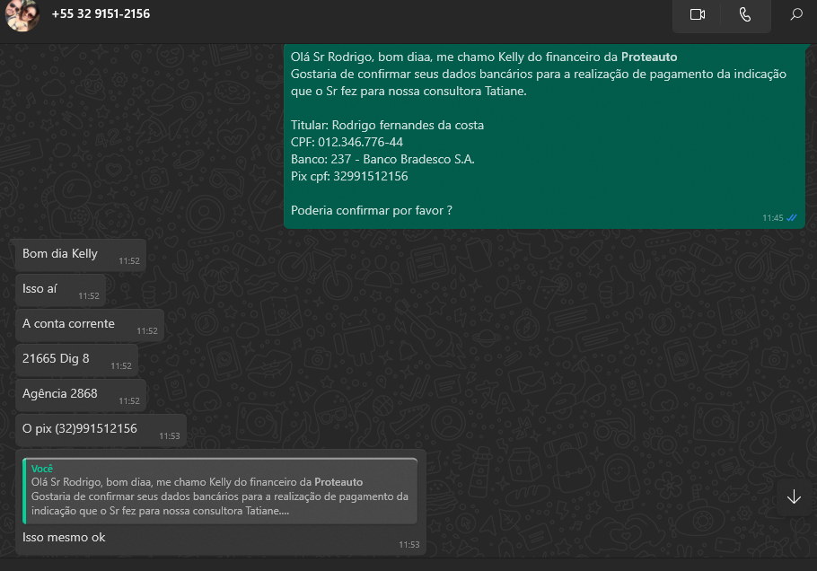This screenshot has height=571, width=817.
Task: Click "Poderia confirmar por favor ?" text
Action: (371, 210)
